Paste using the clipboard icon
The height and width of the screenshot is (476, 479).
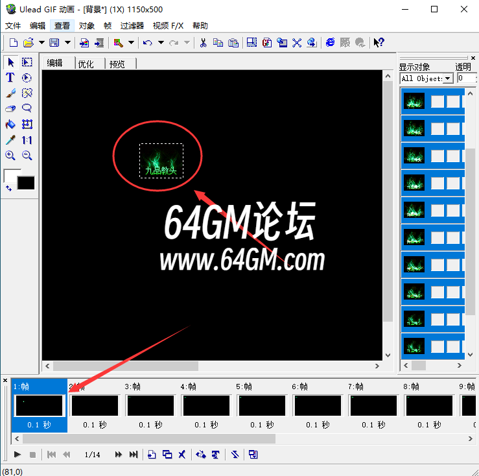(233, 43)
